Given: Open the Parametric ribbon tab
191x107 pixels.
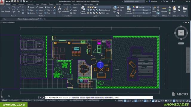Looking at the screenshot, I should (30, 4).
